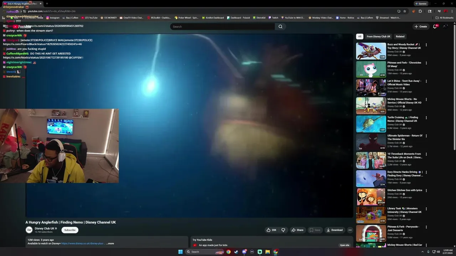Expand description with ...more
The height and width of the screenshot is (256, 456).
[x=110, y=244]
